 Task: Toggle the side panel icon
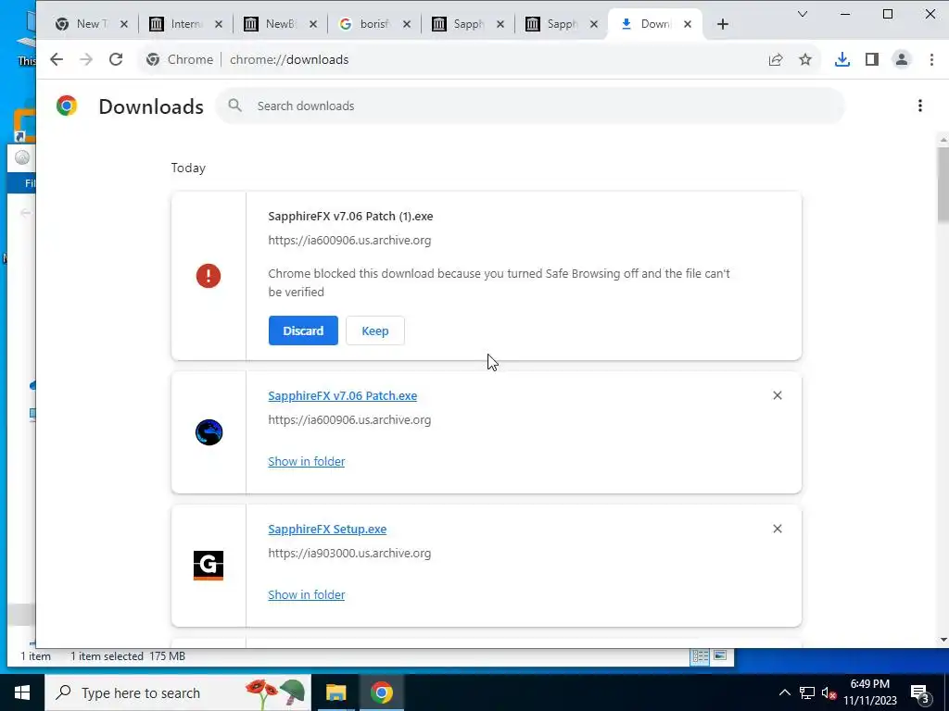871,59
